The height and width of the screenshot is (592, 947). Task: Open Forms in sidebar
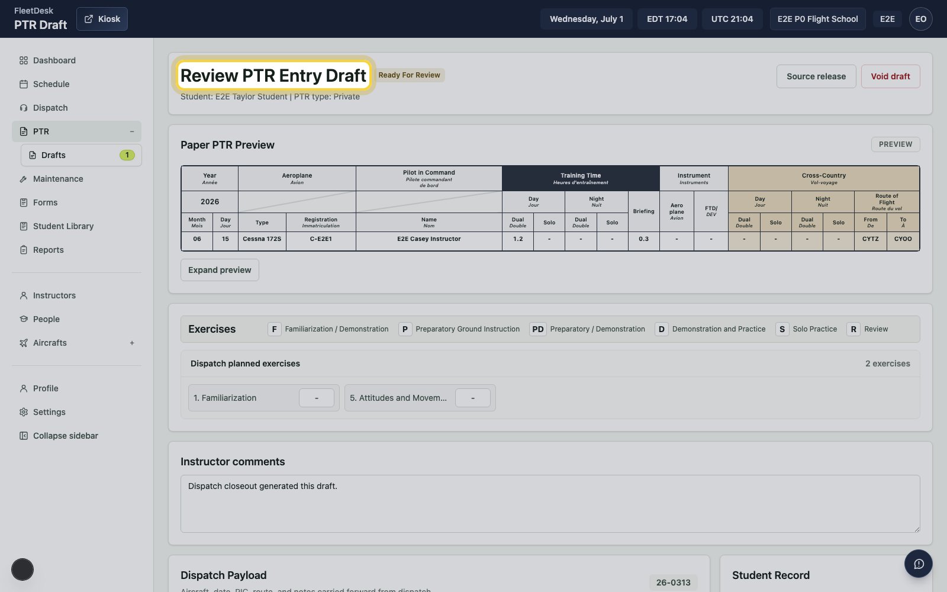tap(77, 202)
